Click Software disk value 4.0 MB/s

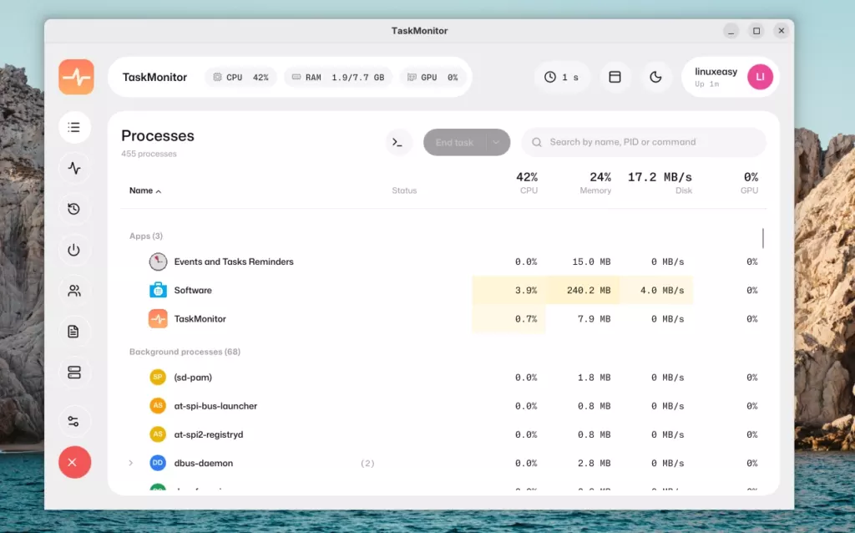pos(662,290)
